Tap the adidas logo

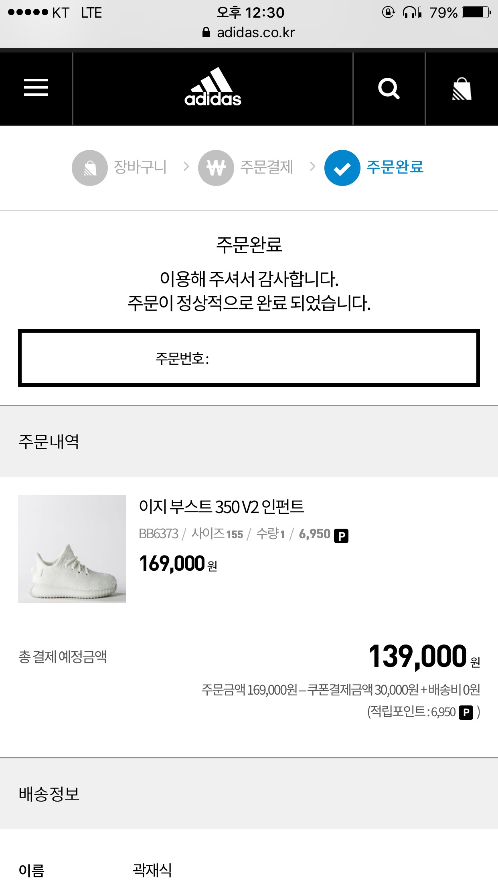[x=213, y=88]
